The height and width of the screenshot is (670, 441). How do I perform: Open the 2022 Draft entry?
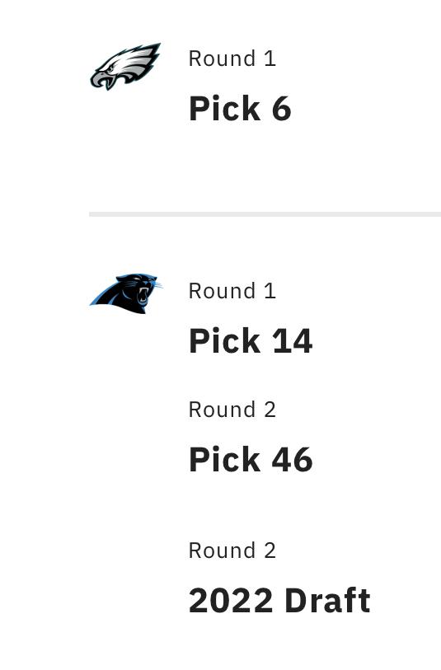279,600
